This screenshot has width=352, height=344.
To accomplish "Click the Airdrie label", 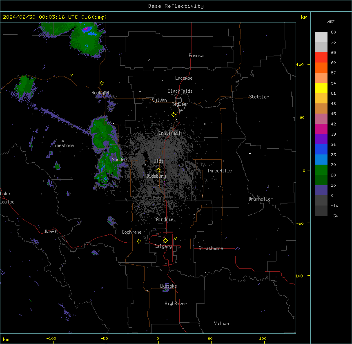I will tap(165, 219).
